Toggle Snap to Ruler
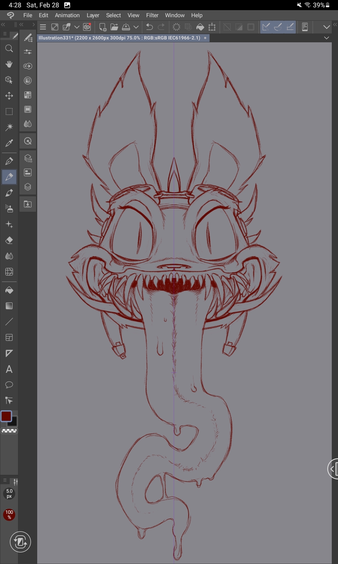This screenshot has height=564, width=338. 266,27
